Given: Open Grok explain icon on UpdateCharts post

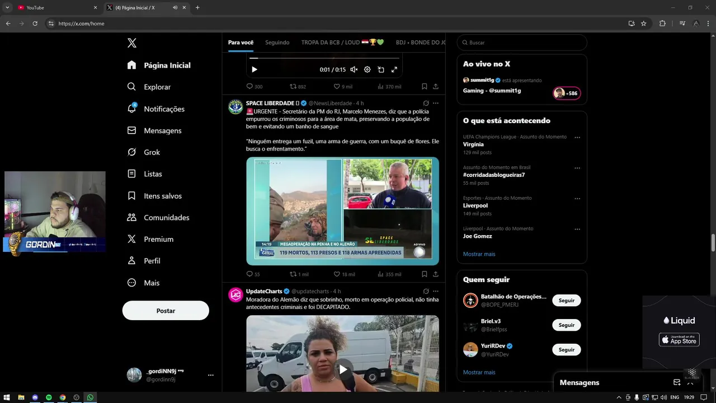Looking at the screenshot, I should click(x=426, y=291).
